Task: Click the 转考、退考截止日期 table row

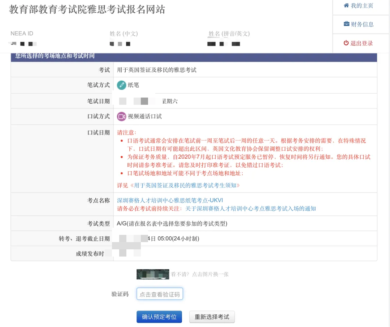Action: pos(159,238)
